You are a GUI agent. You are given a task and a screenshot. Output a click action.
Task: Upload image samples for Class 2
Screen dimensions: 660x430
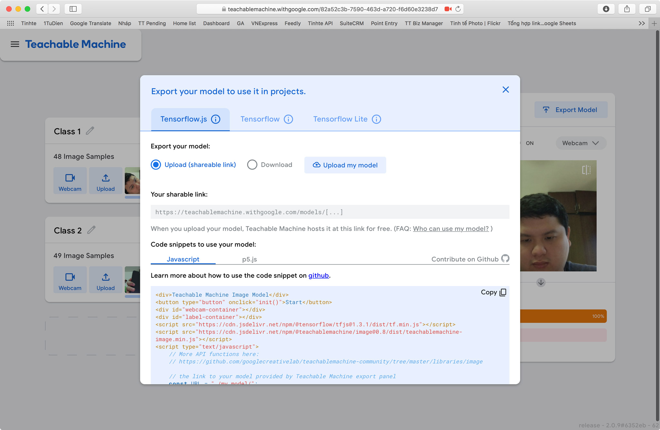pyautogui.click(x=106, y=280)
